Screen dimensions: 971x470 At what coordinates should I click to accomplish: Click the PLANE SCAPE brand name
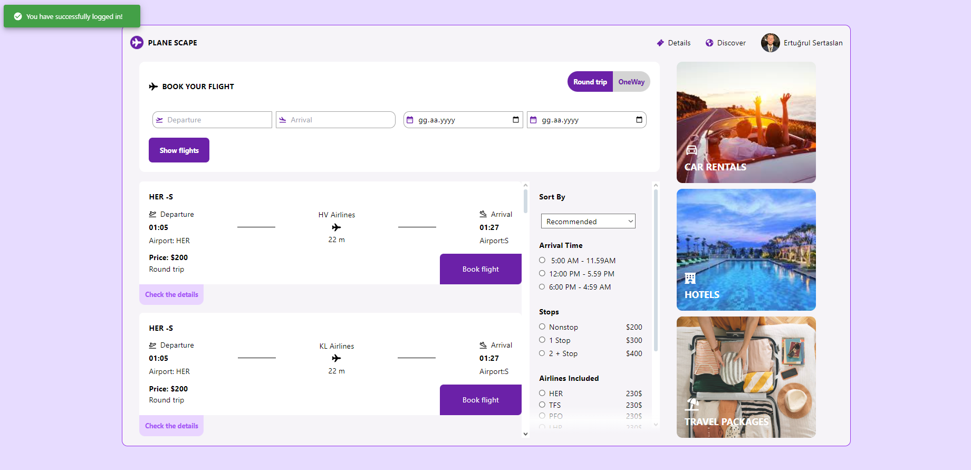click(x=172, y=43)
